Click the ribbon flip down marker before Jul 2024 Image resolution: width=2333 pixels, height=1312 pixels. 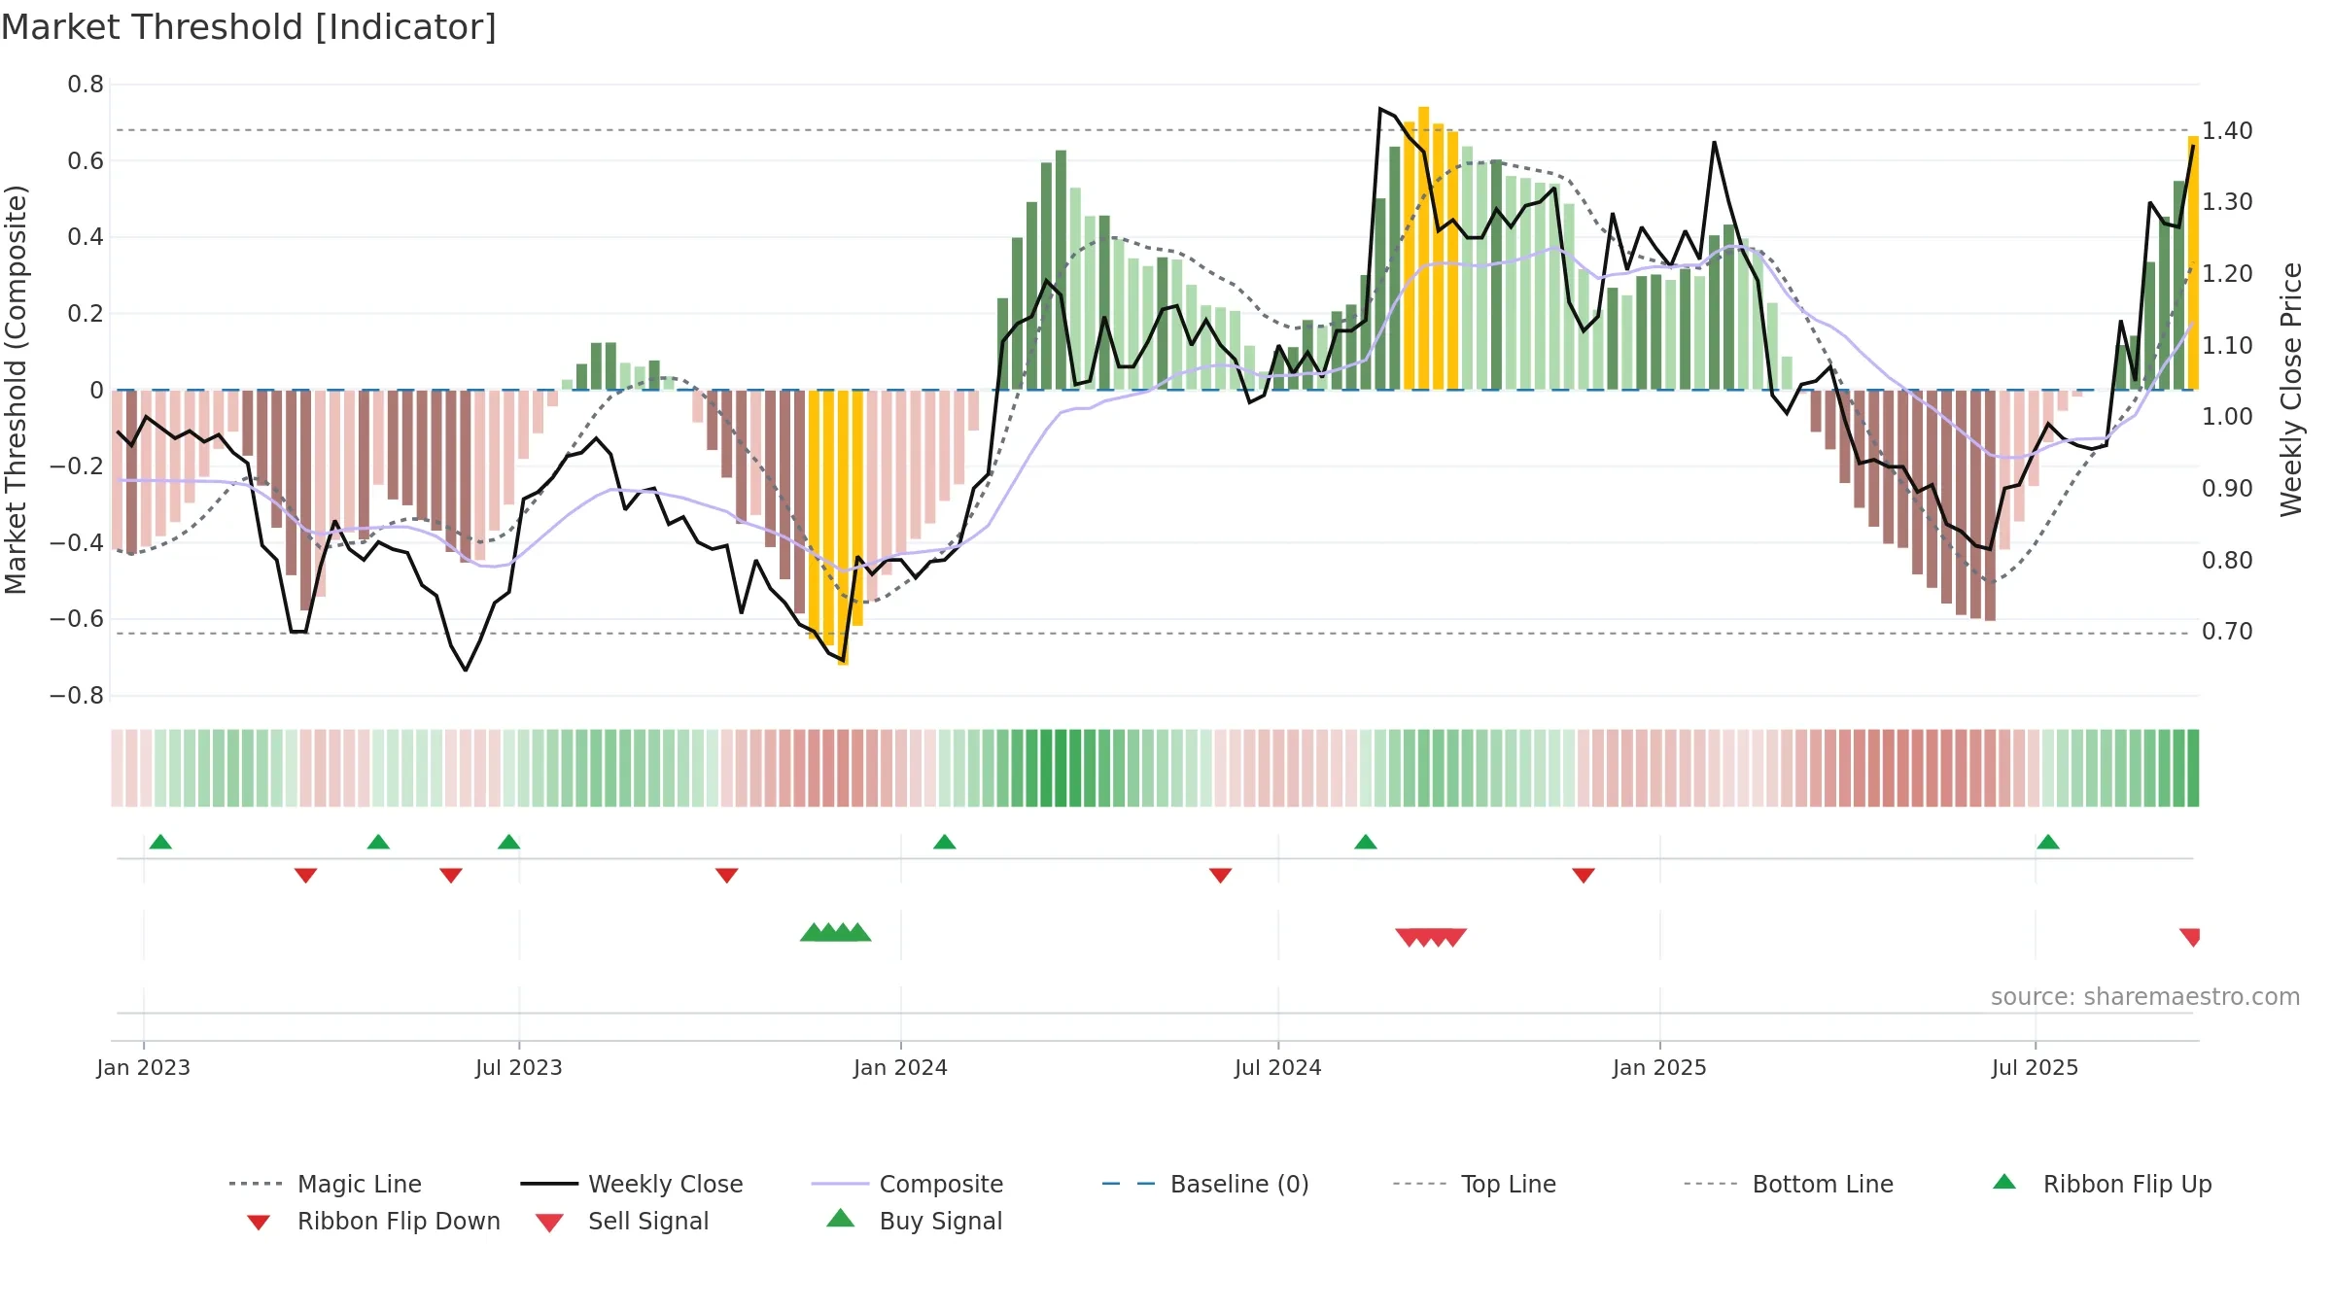click(x=1221, y=876)
